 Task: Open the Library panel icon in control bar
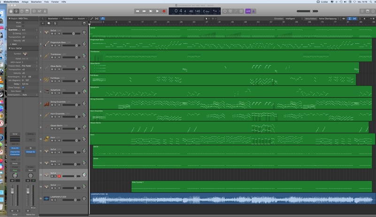pos(11,11)
